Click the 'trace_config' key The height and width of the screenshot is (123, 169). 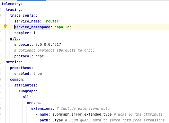click(x=23, y=15)
